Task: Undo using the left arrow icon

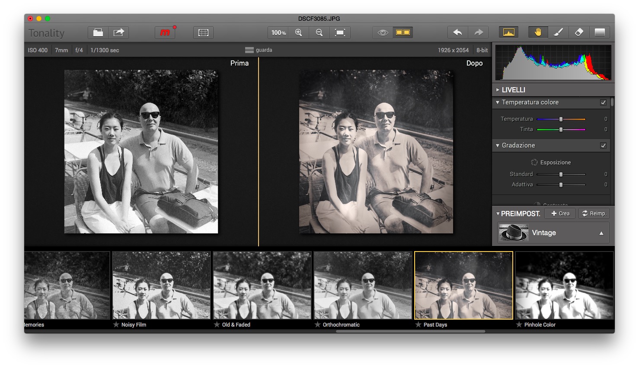Action: 457,33
